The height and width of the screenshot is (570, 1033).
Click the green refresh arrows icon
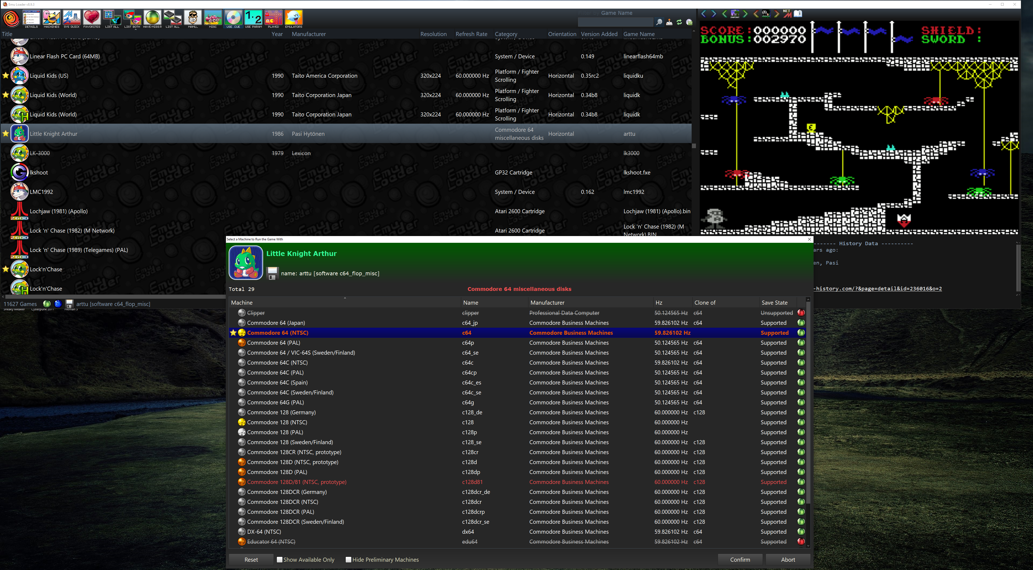679,22
